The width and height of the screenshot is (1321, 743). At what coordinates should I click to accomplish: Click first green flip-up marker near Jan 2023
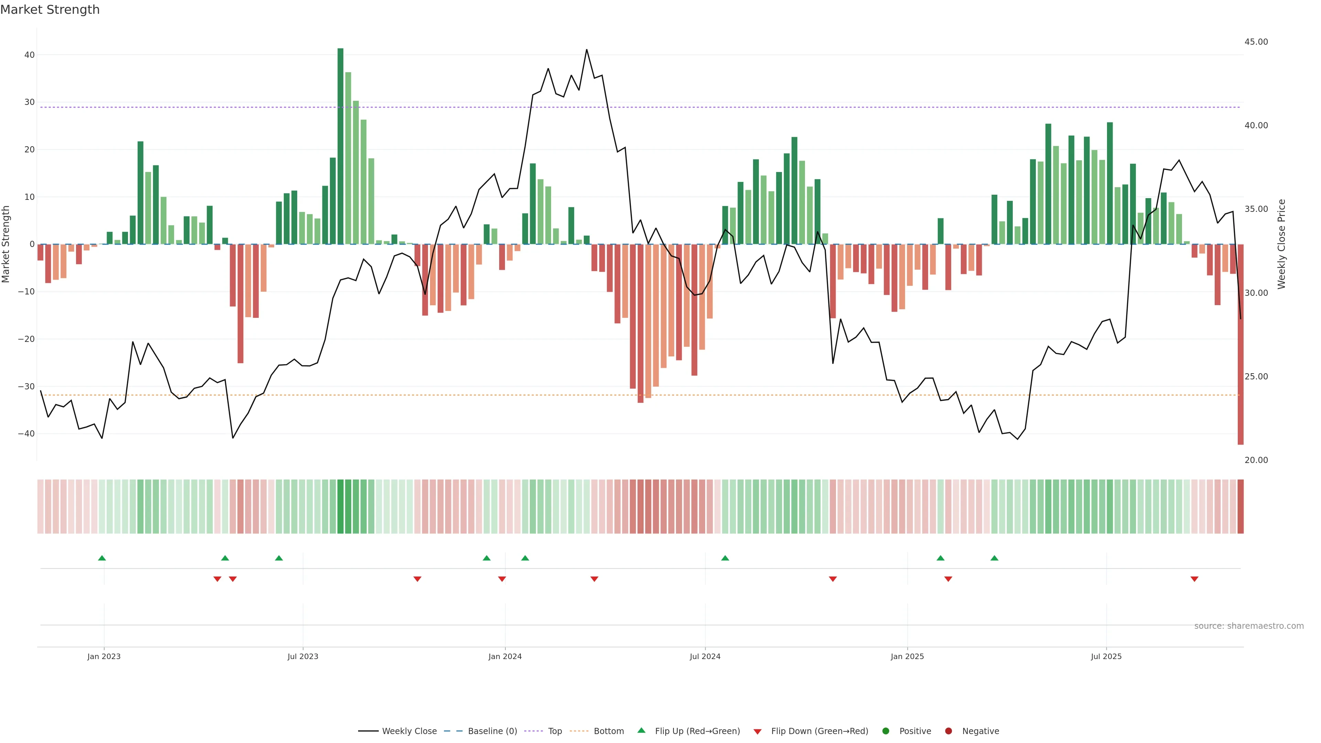point(102,558)
